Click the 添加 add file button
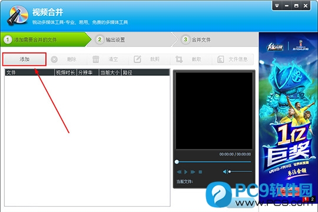 (x=24, y=59)
